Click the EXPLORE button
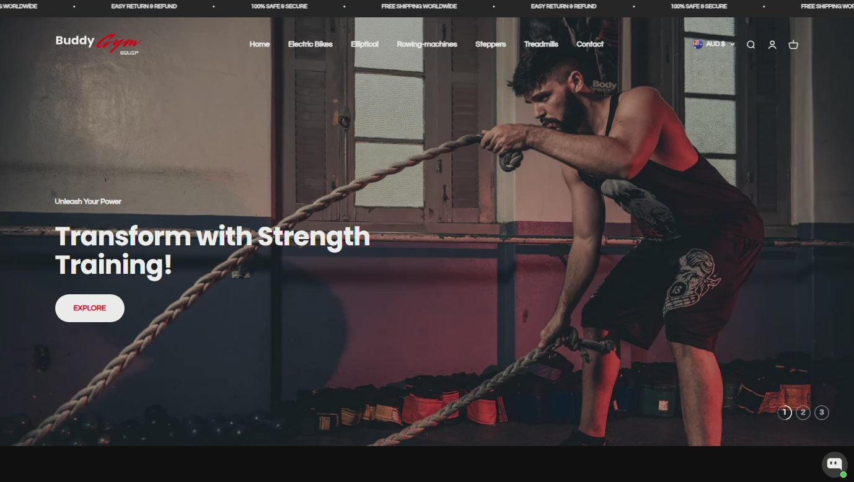The height and width of the screenshot is (482, 854). point(90,308)
